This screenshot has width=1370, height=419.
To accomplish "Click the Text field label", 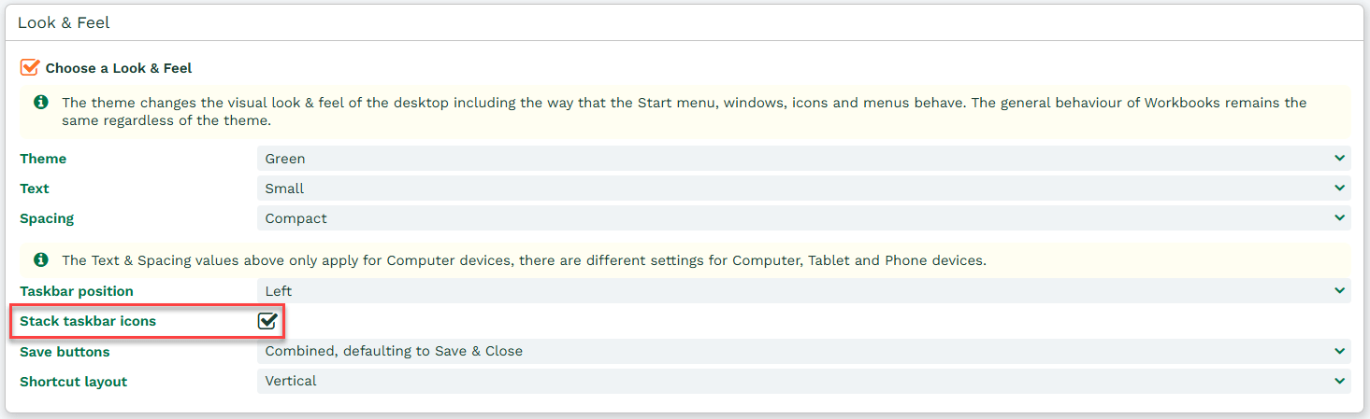I will pyautogui.click(x=35, y=189).
